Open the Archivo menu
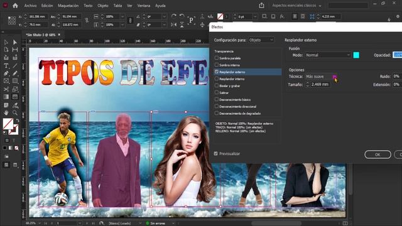402x226 pixels. coord(30,6)
